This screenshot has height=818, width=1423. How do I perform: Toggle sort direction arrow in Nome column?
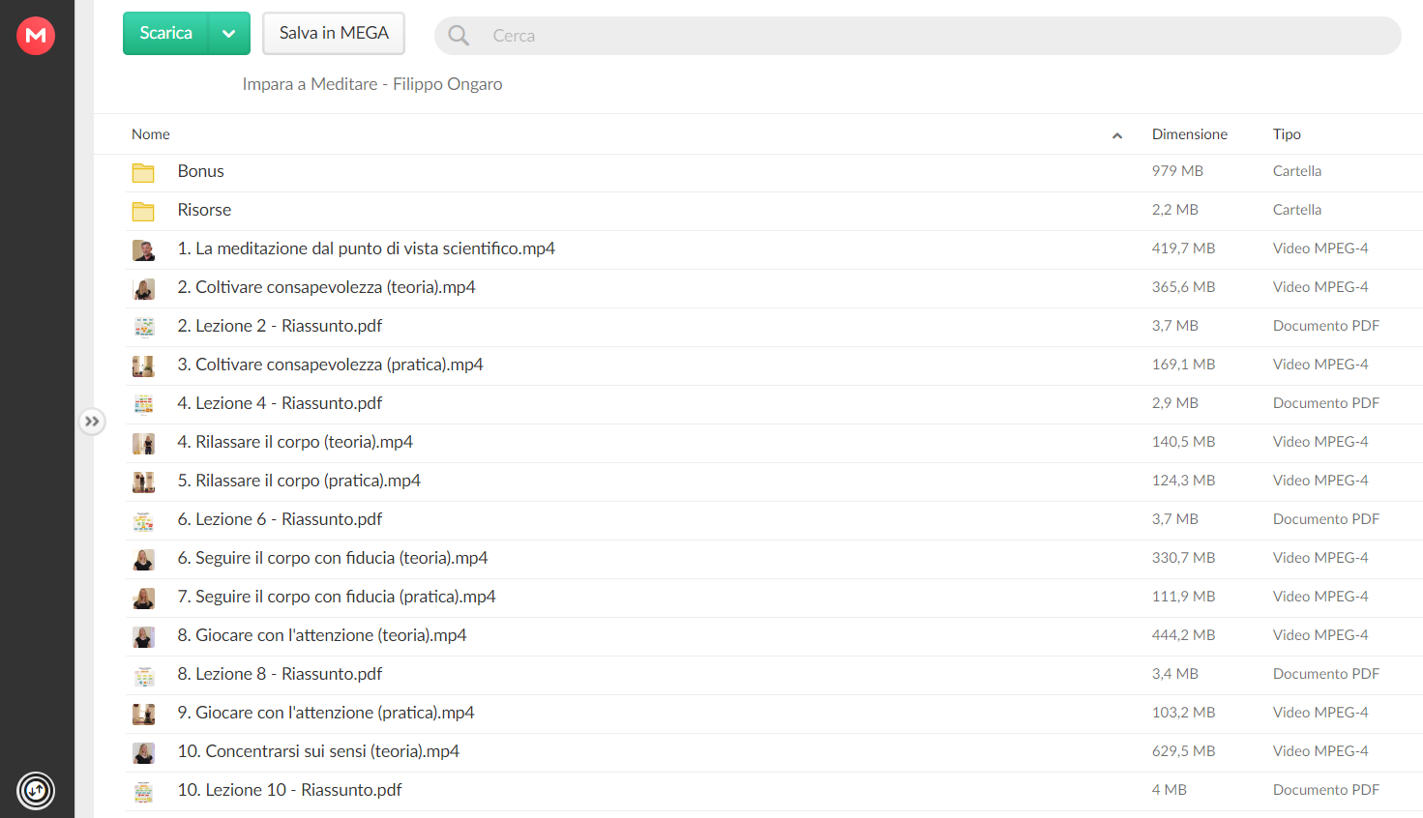coord(1117,135)
